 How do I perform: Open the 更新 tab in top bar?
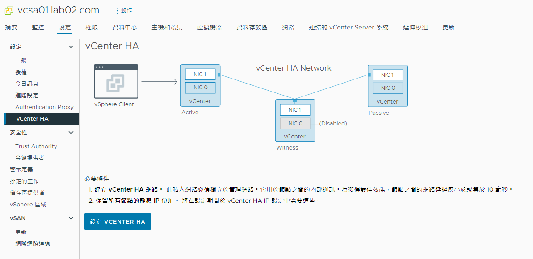[x=449, y=28]
